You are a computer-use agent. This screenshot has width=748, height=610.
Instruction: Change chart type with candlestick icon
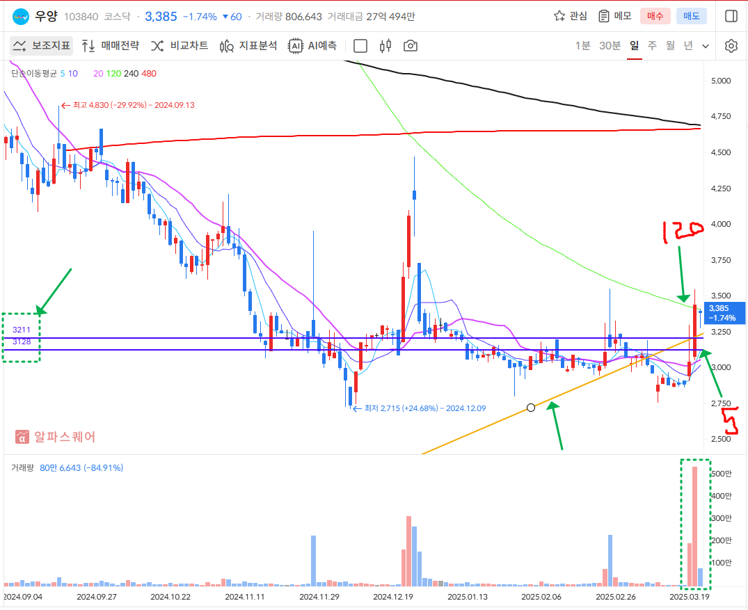tap(385, 46)
